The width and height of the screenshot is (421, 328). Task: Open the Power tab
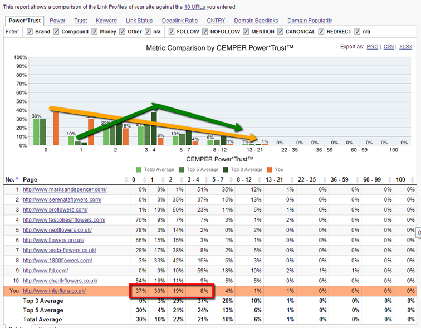pos(57,21)
